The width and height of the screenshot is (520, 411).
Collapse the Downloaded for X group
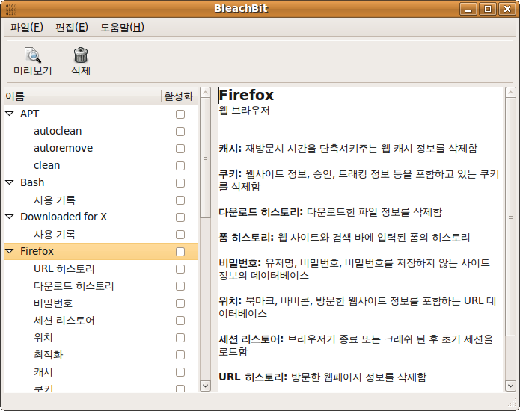click(x=10, y=217)
